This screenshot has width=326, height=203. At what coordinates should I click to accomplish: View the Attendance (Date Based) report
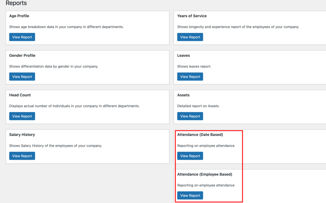point(190,156)
